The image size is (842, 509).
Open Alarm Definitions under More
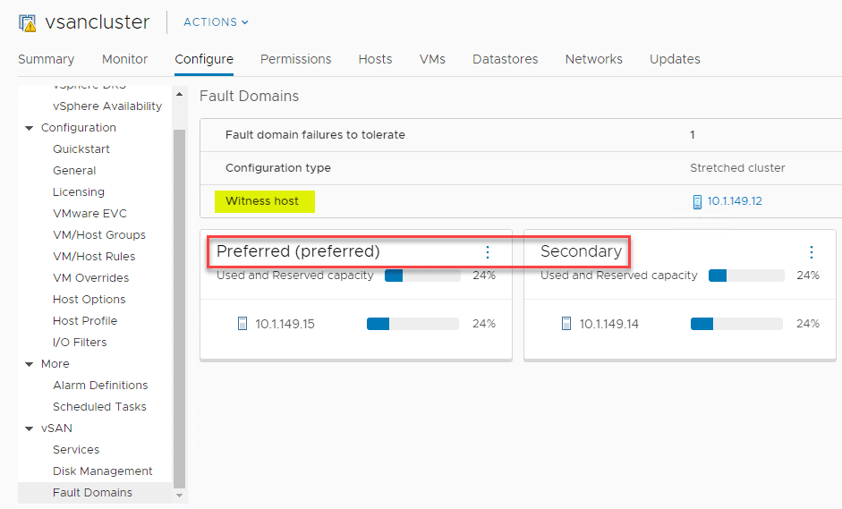pyautogui.click(x=100, y=386)
